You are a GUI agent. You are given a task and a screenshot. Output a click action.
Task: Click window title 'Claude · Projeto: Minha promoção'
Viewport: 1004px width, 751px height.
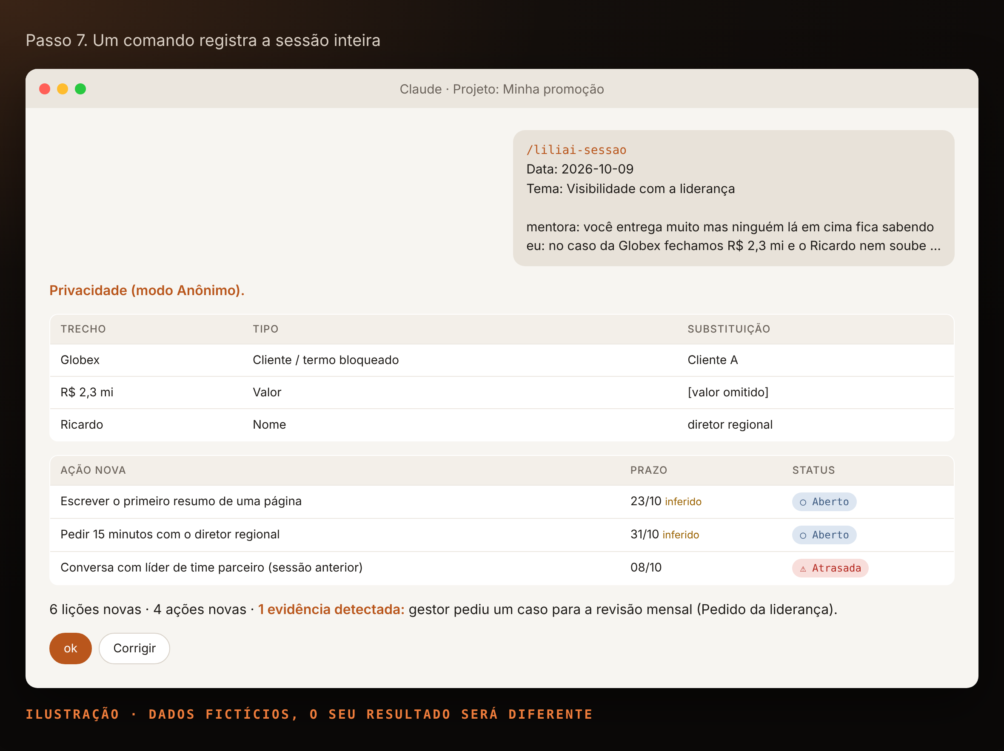[502, 89]
